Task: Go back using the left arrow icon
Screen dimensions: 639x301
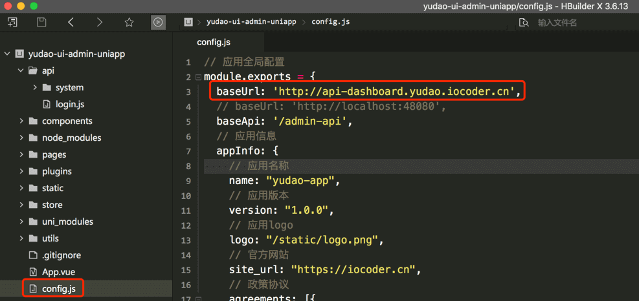Action: point(71,22)
